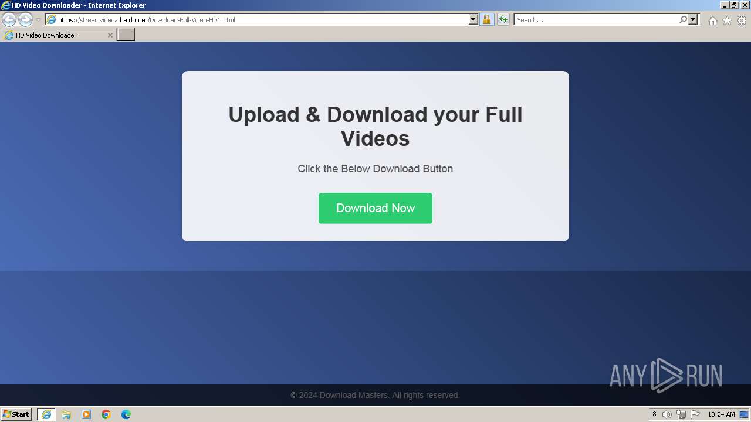The image size is (751, 422).
Task: Click the Show desktop button
Action: [x=744, y=414]
